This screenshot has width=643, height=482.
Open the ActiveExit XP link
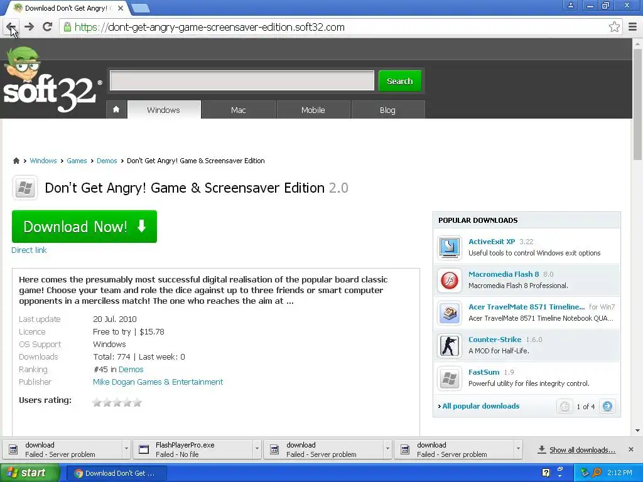(x=492, y=242)
